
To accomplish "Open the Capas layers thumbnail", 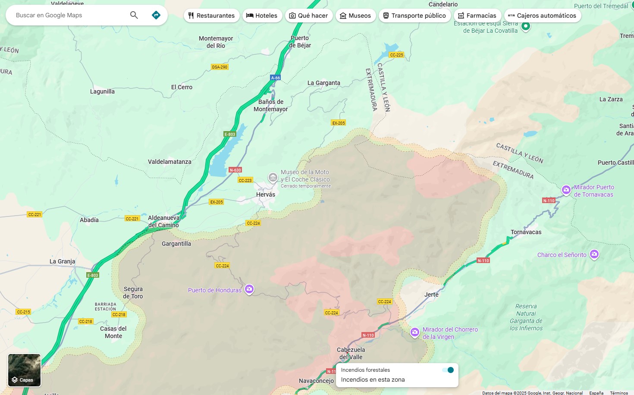I will tap(25, 370).
